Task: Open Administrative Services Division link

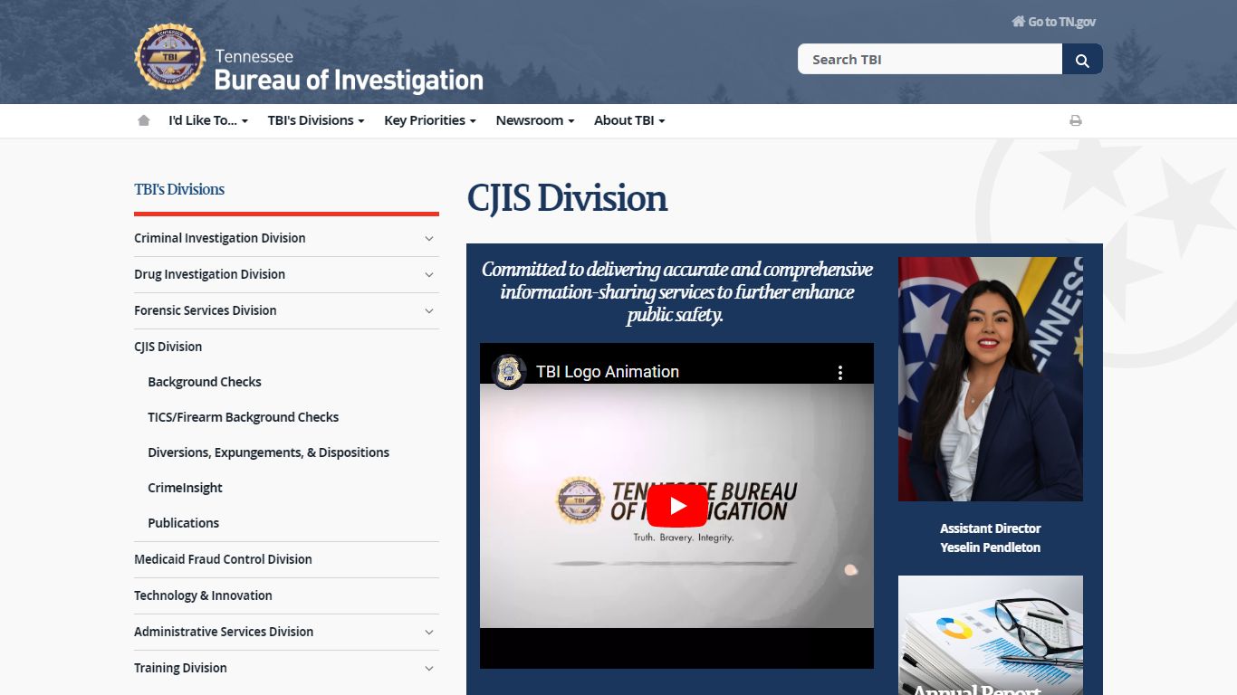Action: coord(224,632)
